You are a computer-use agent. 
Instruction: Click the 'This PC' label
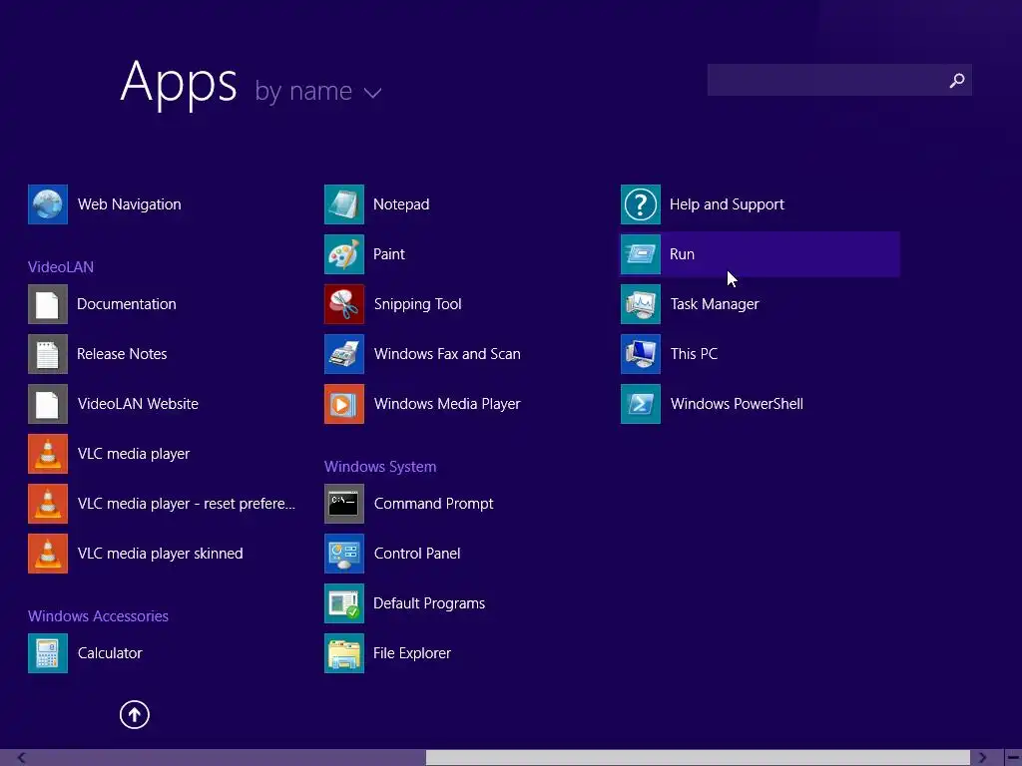tap(694, 354)
